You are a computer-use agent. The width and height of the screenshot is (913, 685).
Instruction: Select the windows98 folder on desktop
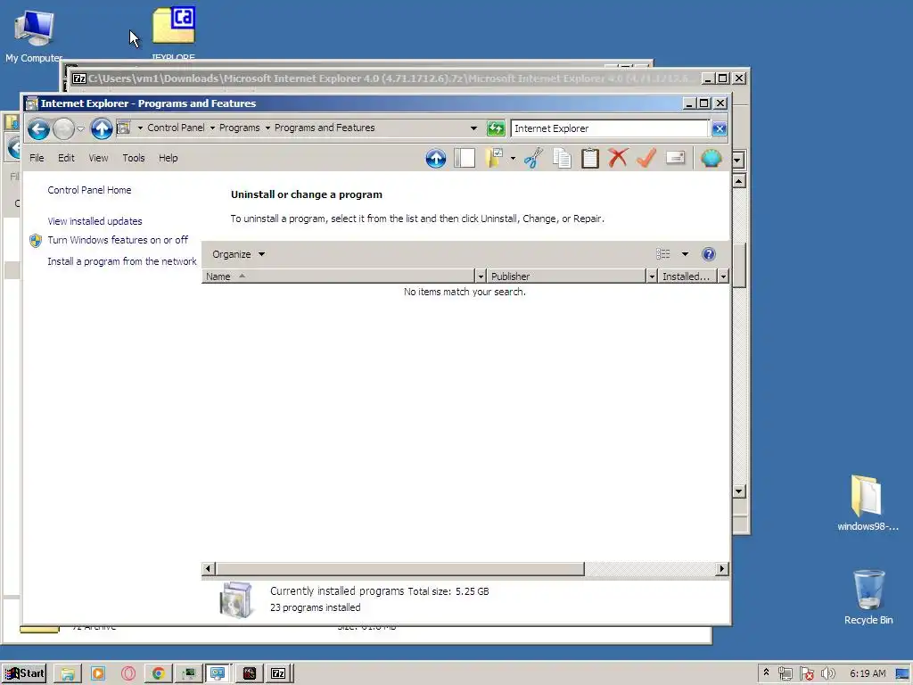click(868, 503)
